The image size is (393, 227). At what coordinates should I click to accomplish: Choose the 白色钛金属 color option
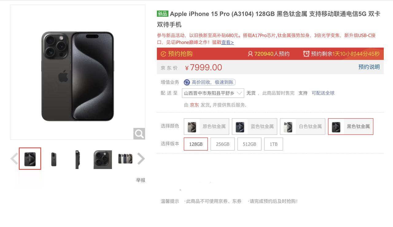coord(303,126)
